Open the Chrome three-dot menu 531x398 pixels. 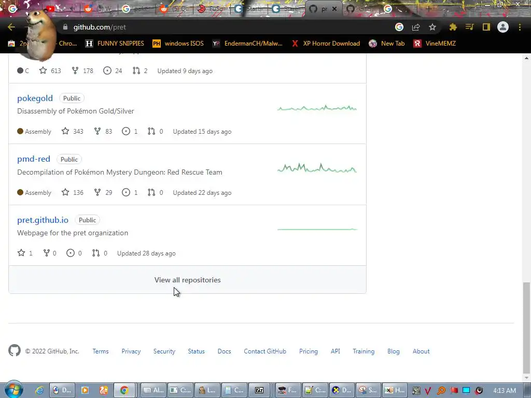[520, 27]
